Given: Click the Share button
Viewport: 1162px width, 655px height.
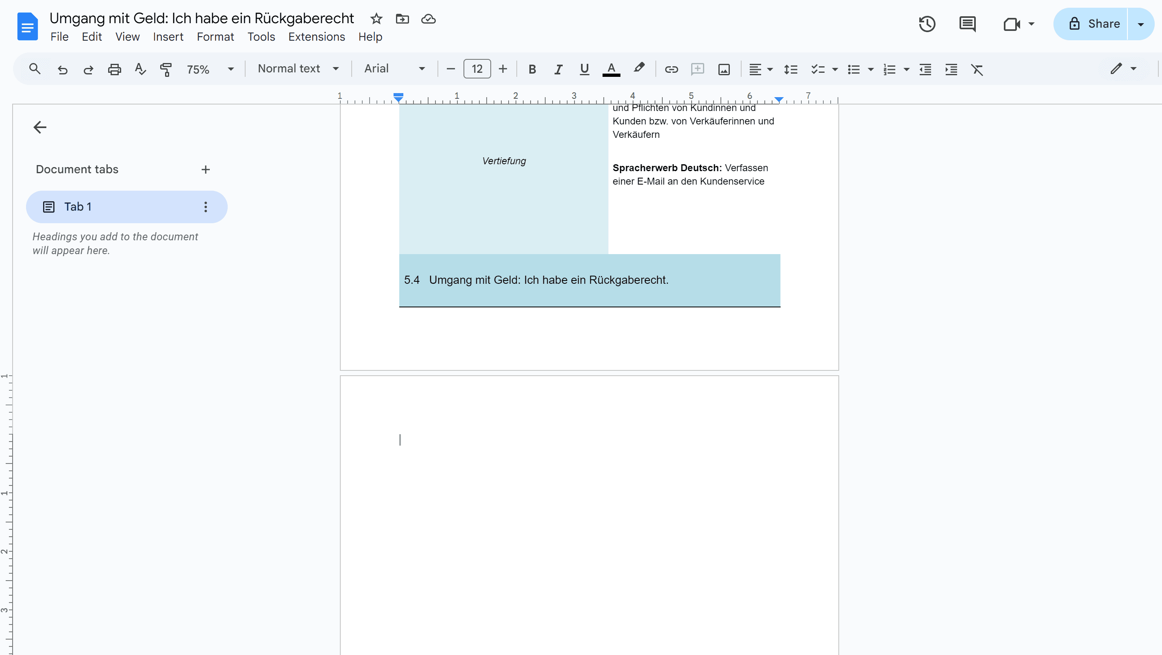Looking at the screenshot, I should pyautogui.click(x=1092, y=24).
